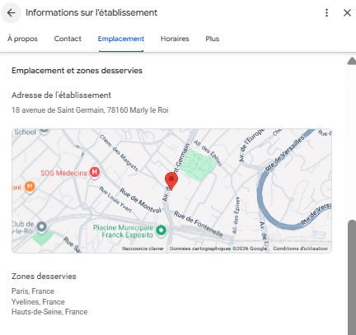Click the Piscine Municipale Franck Esposito label
The image size is (356, 335).
point(124,231)
